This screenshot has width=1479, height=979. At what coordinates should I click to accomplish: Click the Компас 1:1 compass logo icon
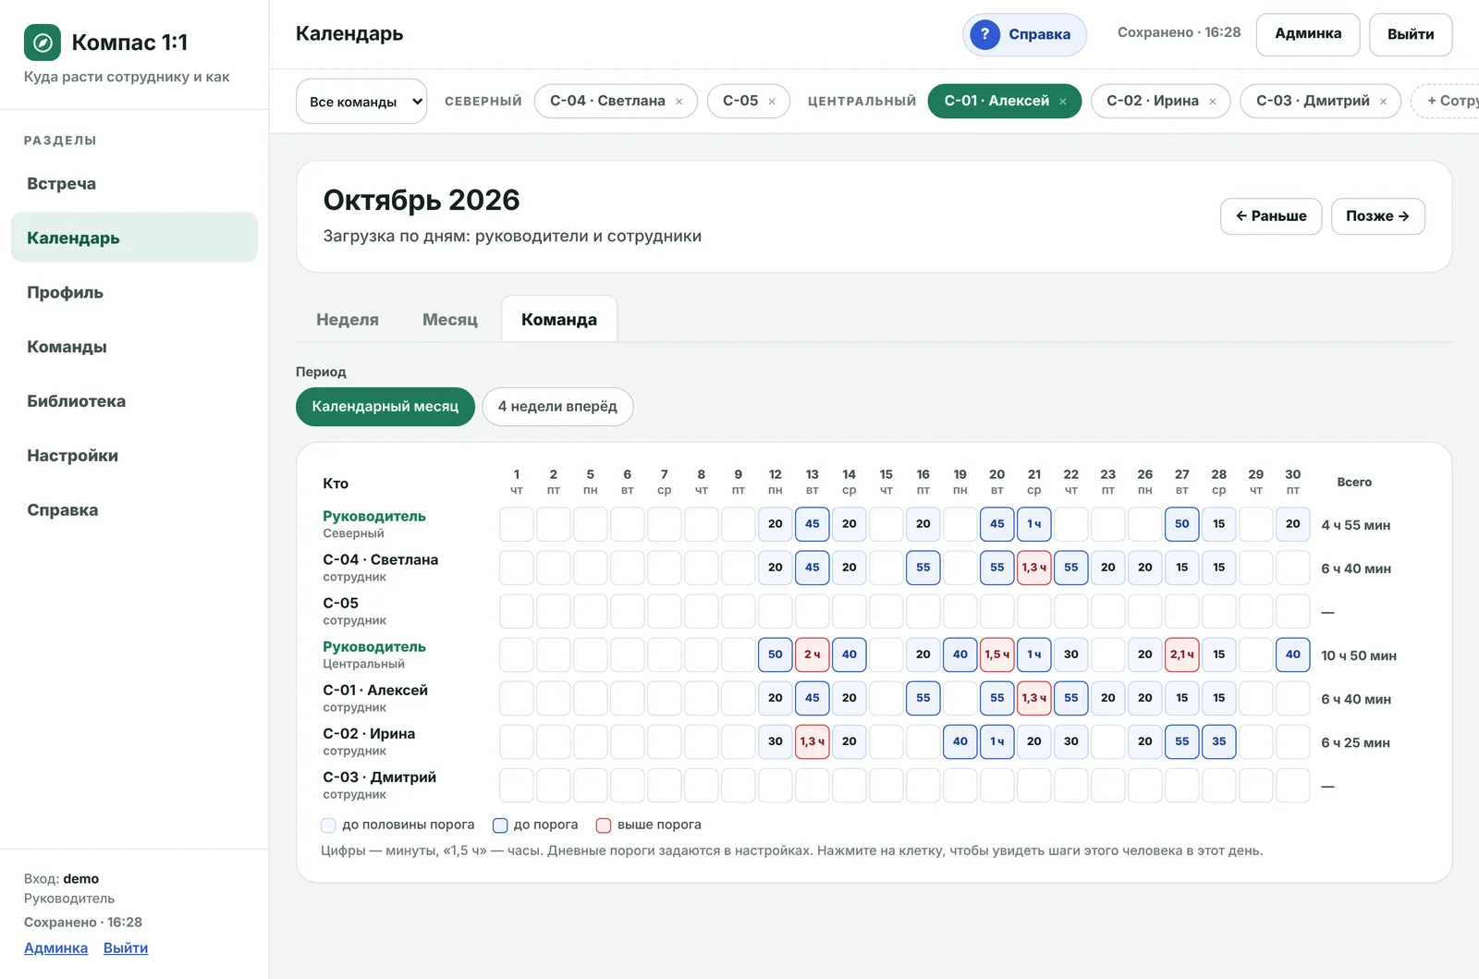click(x=43, y=43)
